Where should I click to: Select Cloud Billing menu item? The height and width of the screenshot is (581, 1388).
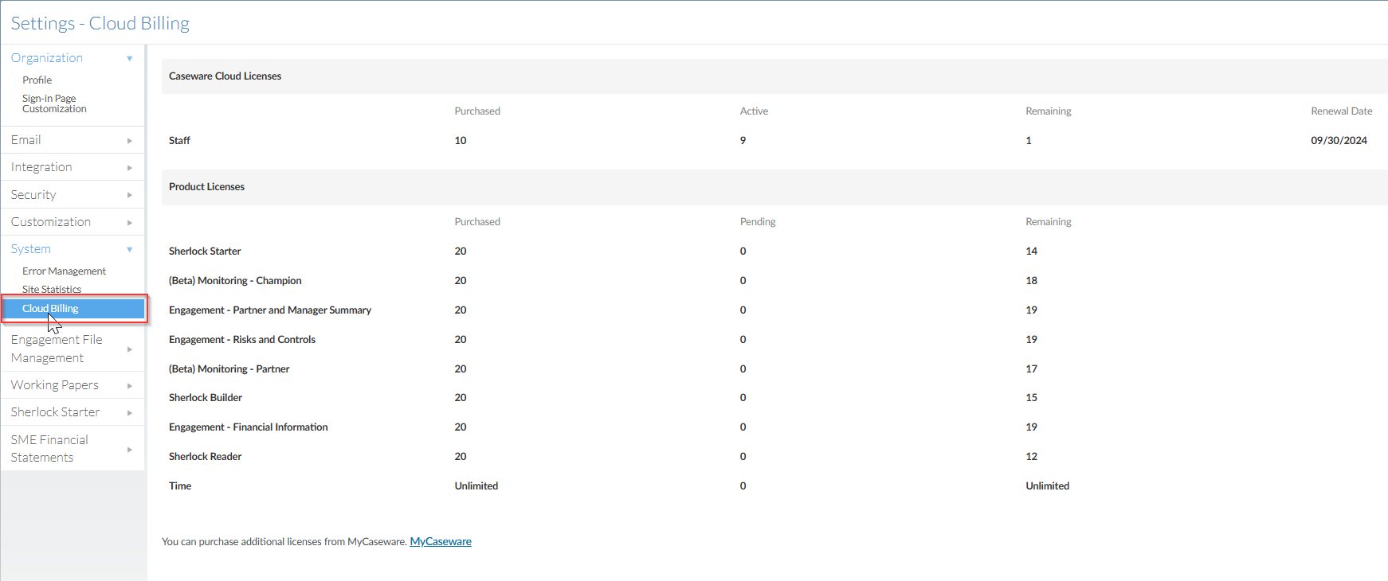click(51, 309)
